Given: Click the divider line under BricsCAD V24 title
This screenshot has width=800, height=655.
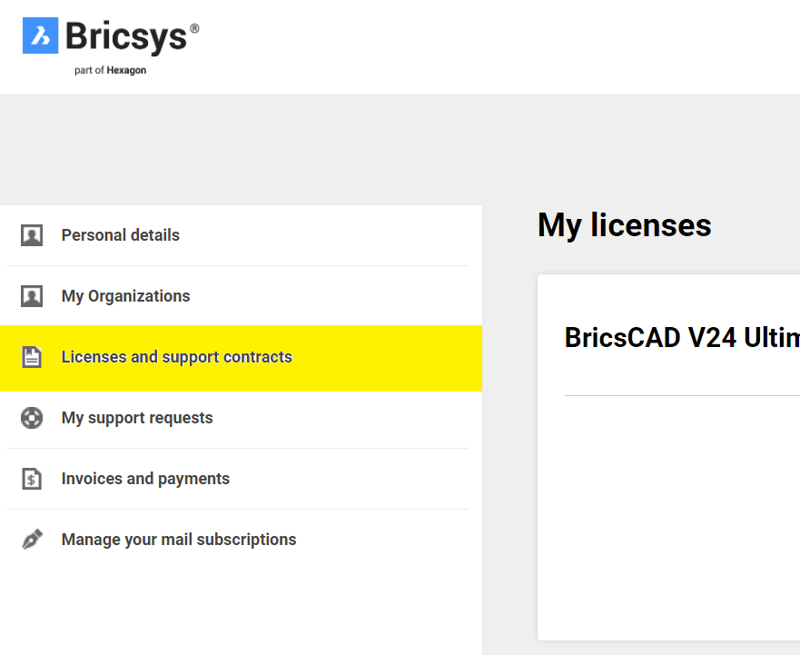Looking at the screenshot, I should tap(682, 395).
